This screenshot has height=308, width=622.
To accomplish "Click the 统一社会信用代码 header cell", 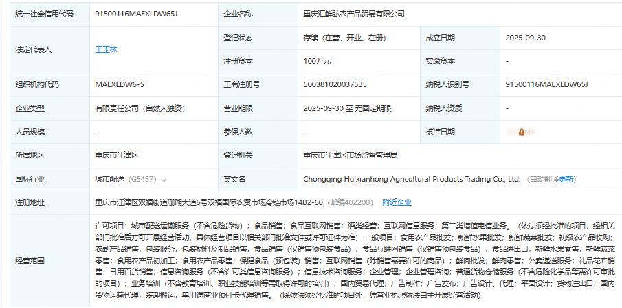I will pyautogui.click(x=46, y=14).
